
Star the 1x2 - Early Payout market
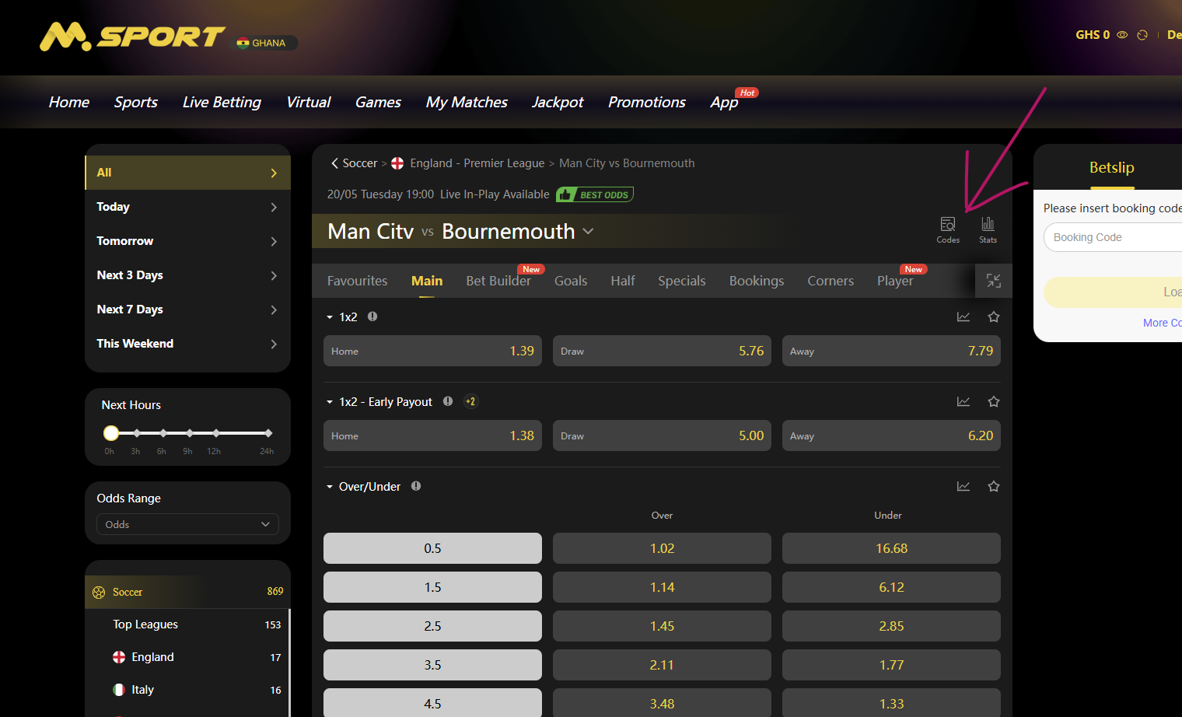[x=994, y=401]
